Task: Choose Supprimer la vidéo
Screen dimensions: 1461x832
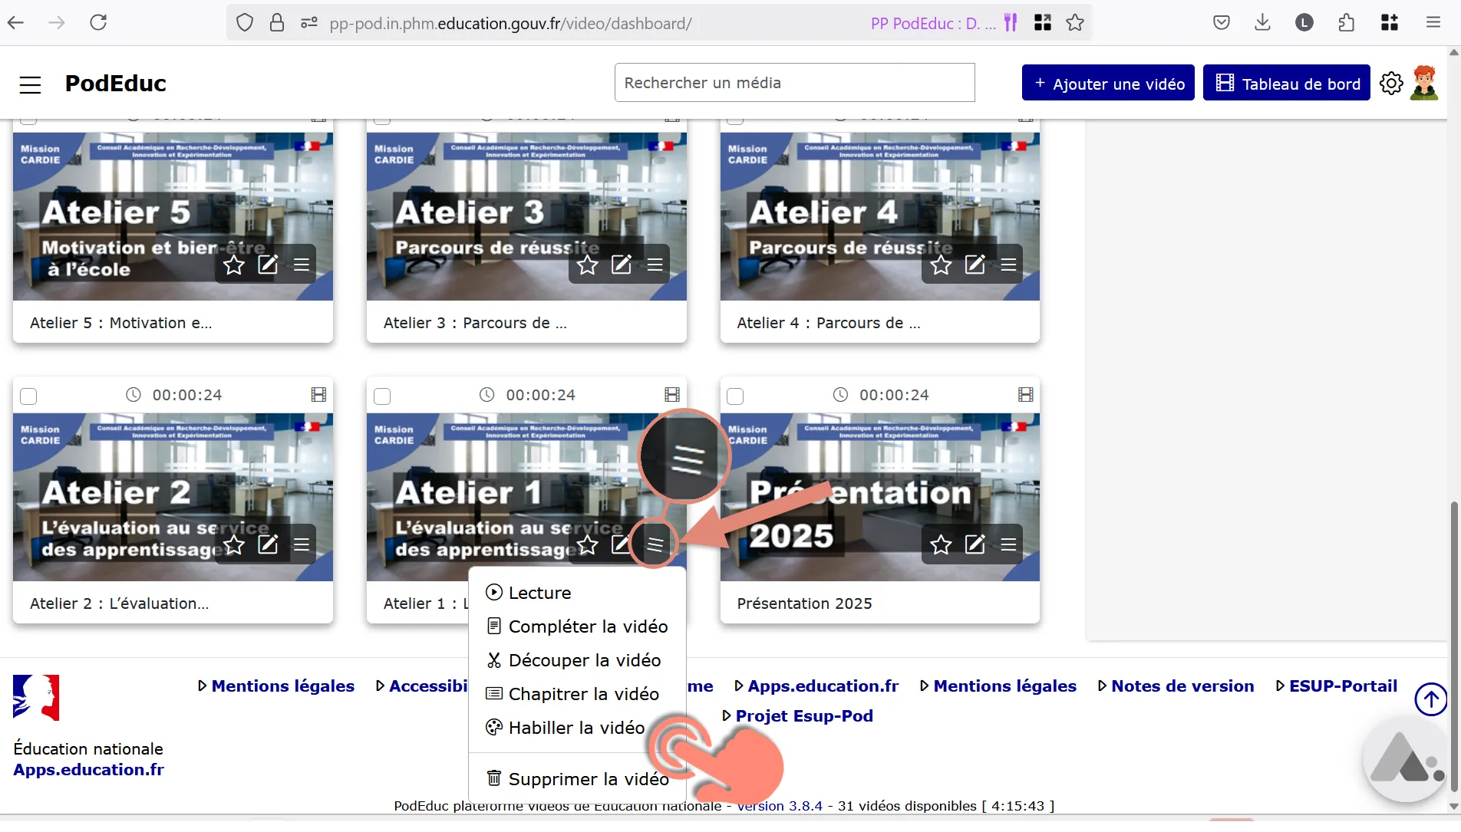Action: pos(577,780)
